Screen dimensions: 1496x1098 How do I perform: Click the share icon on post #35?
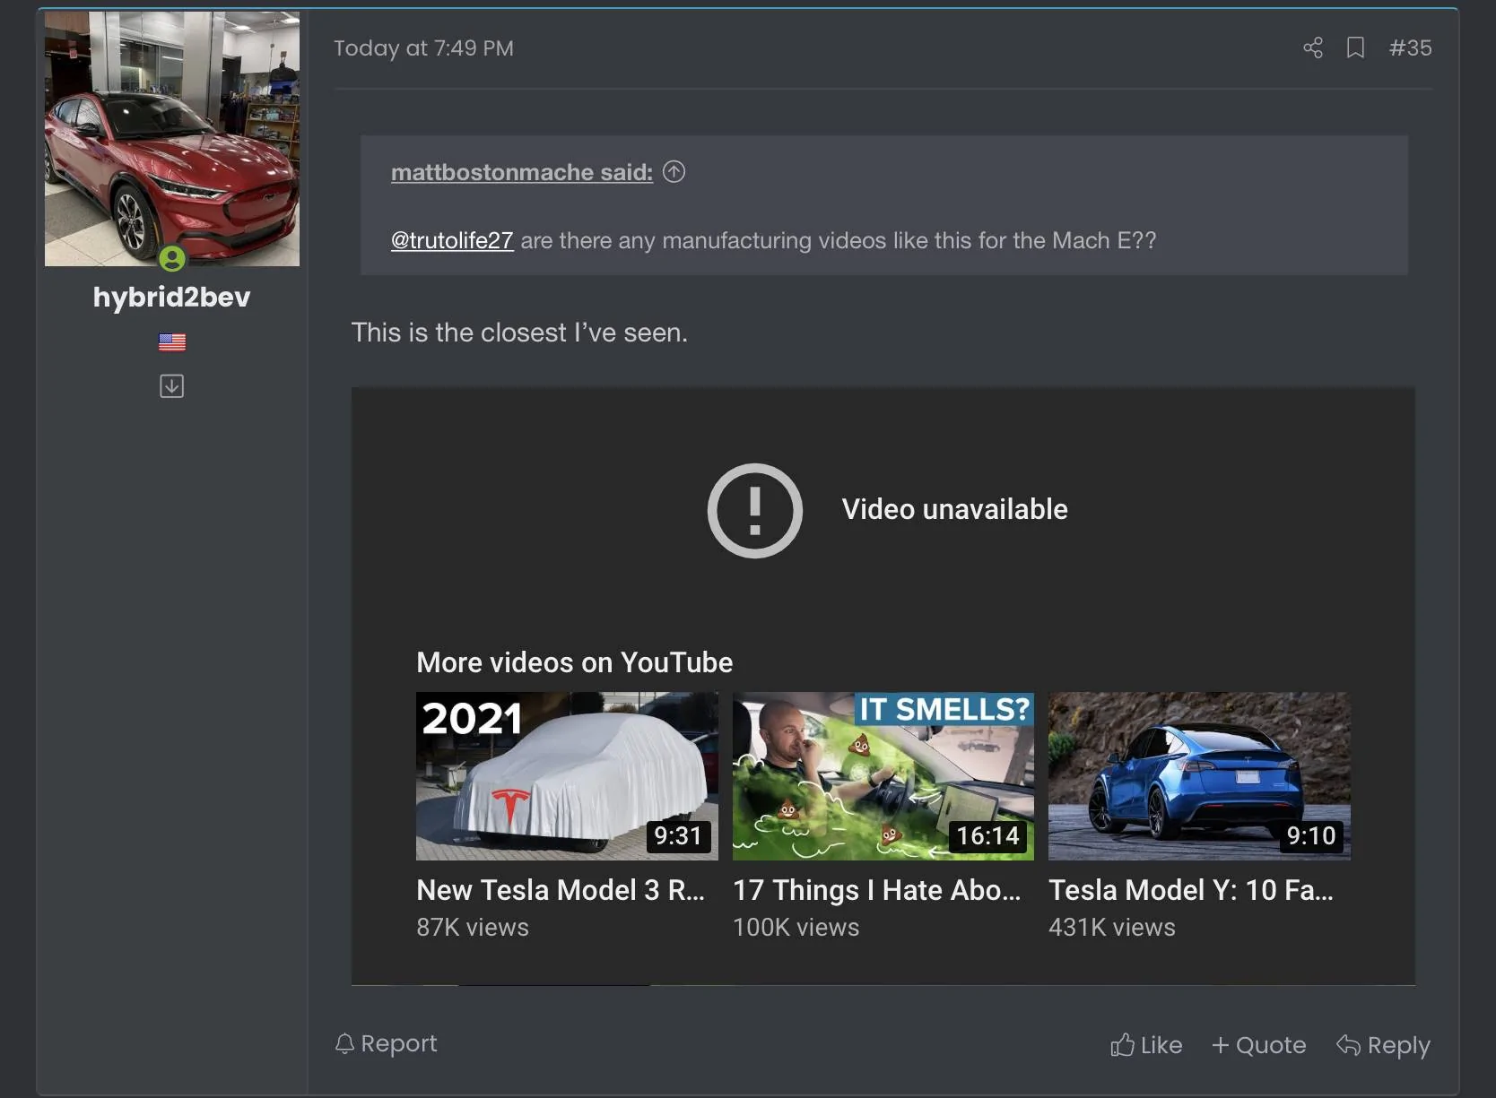pyautogui.click(x=1312, y=48)
